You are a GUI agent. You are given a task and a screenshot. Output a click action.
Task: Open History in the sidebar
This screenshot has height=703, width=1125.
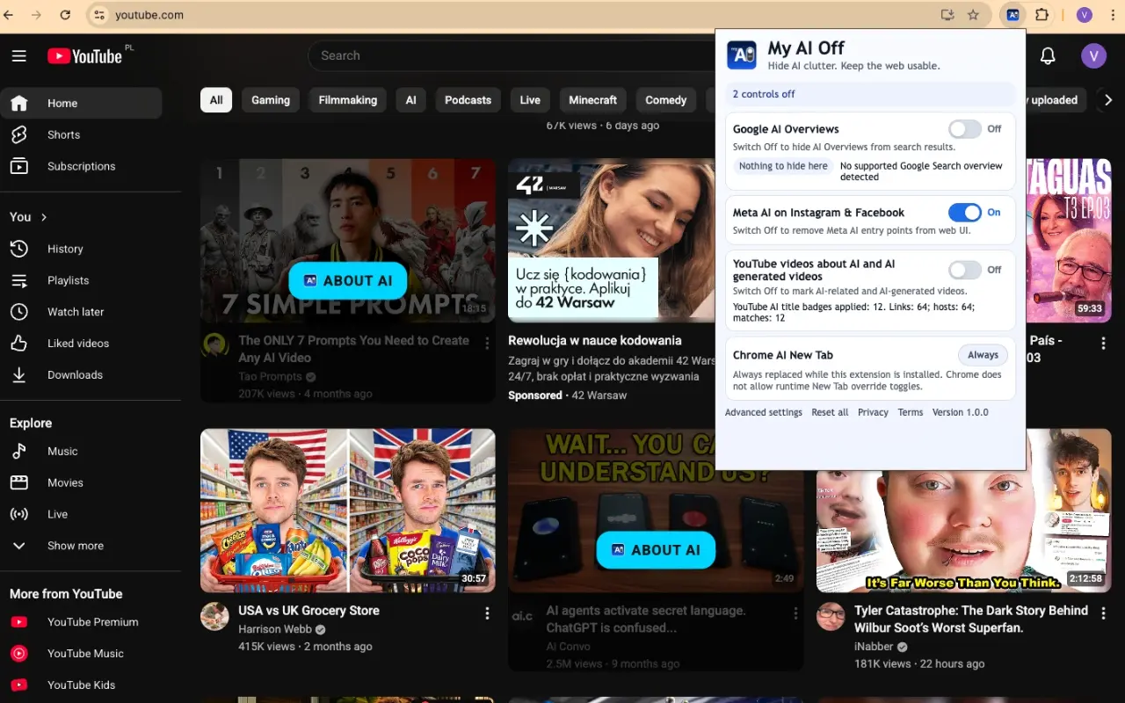click(81, 249)
